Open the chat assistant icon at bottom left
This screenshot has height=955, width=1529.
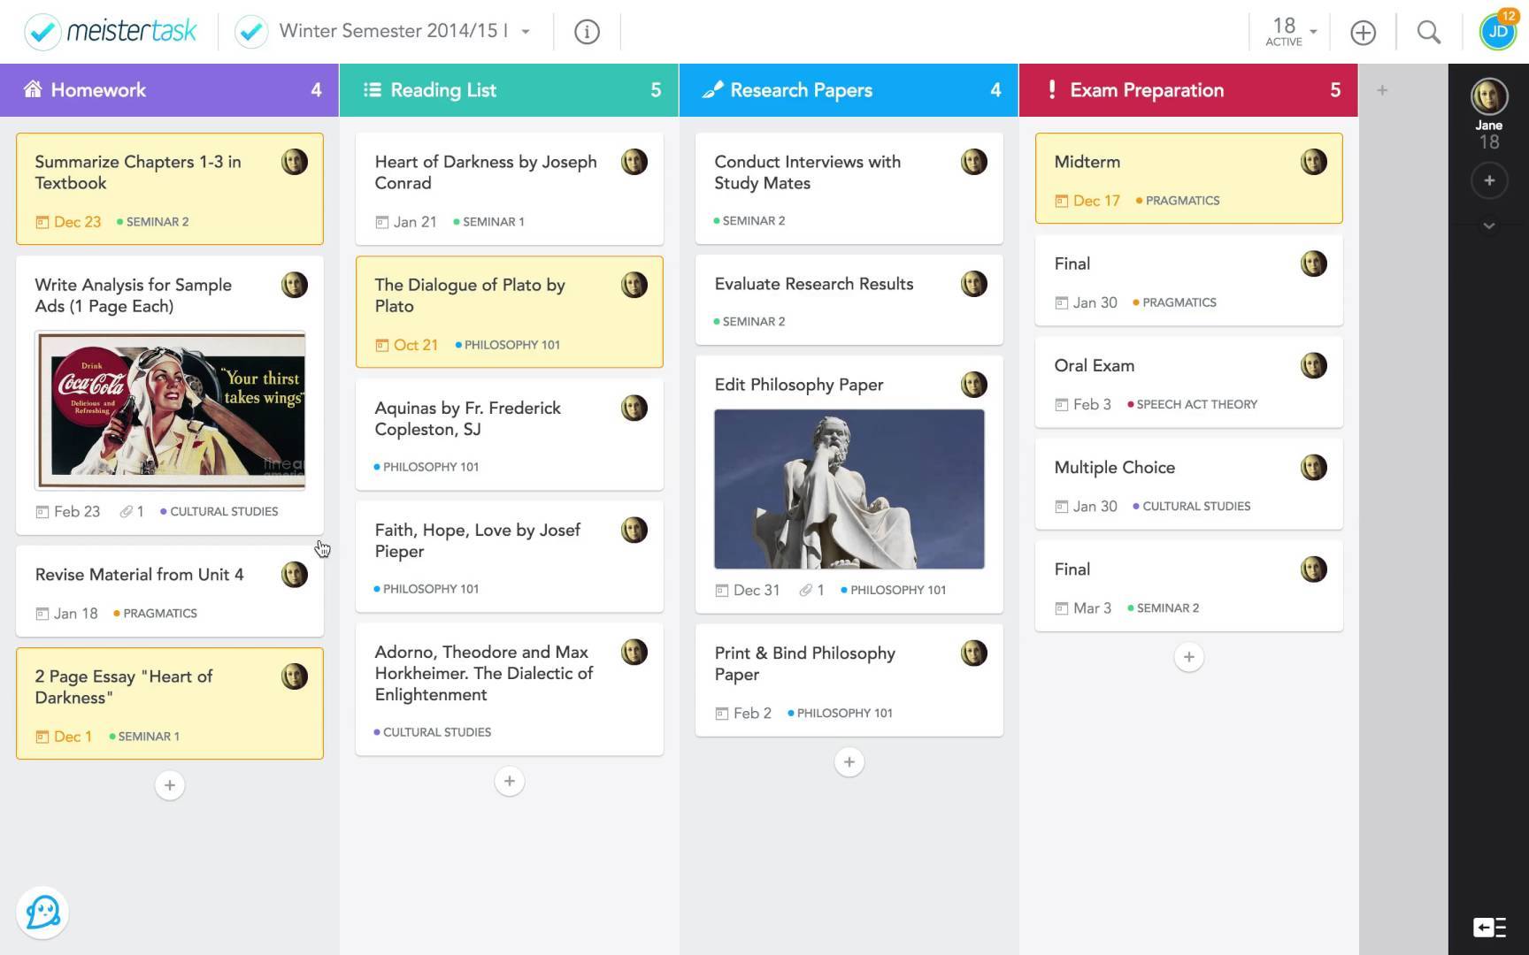[x=42, y=912]
